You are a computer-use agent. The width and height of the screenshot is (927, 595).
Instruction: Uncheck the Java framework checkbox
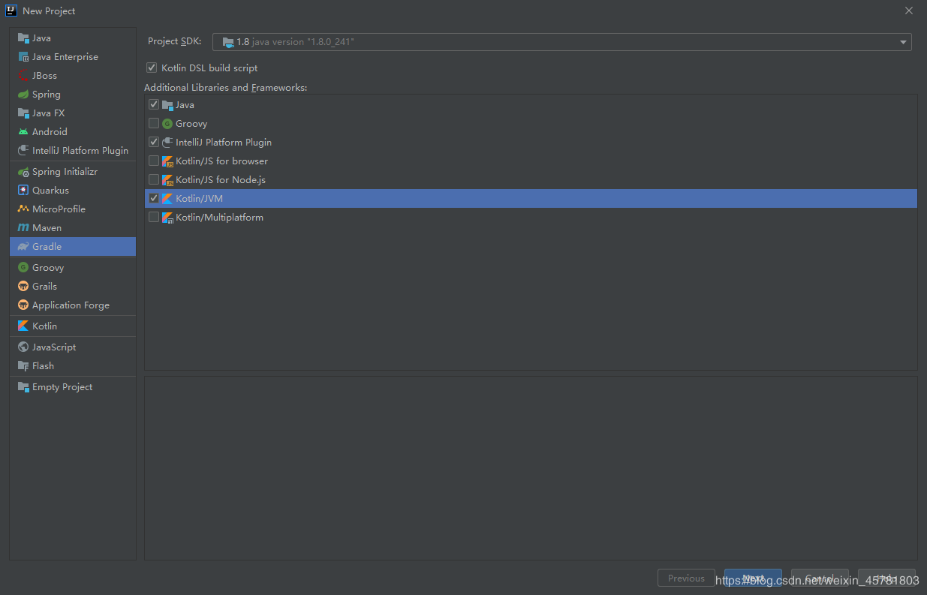[154, 104]
